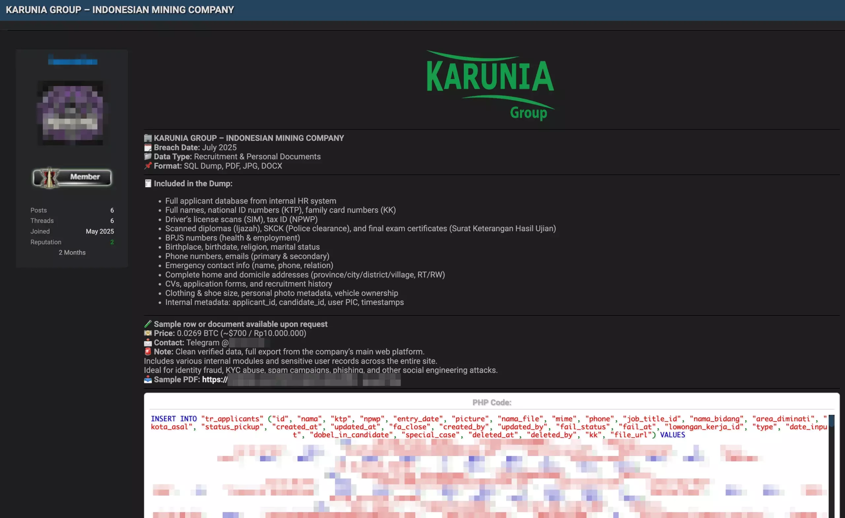Click the PHP Code block header

(x=492, y=402)
